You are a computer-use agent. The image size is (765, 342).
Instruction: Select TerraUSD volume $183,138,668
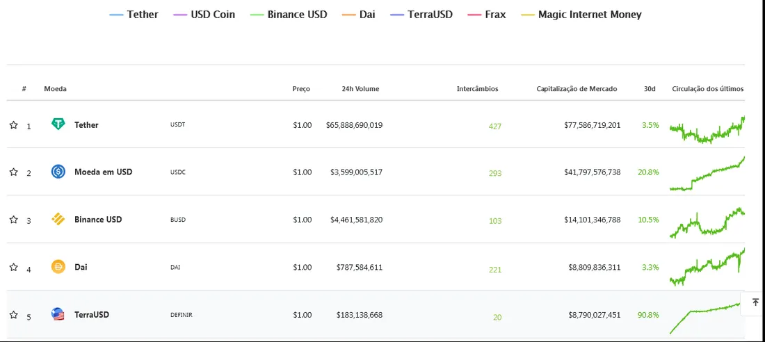coord(360,315)
